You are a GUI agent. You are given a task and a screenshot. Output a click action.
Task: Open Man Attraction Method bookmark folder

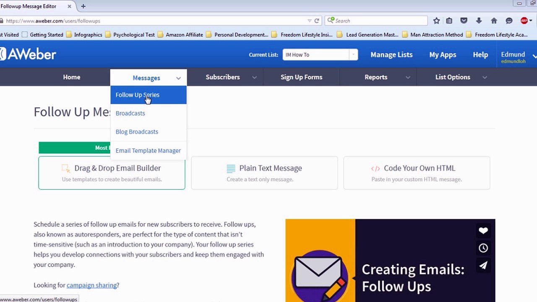point(433,35)
